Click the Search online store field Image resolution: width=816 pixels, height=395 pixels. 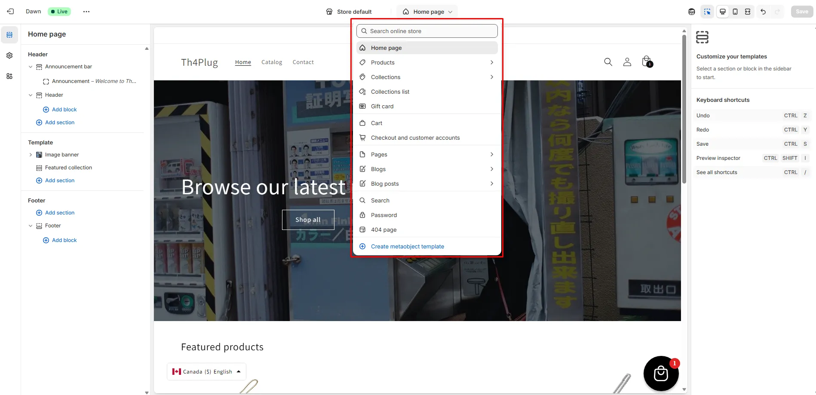tap(427, 31)
